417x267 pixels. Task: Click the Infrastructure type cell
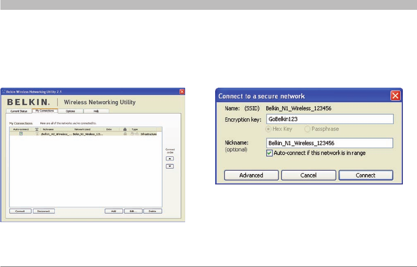click(149, 134)
